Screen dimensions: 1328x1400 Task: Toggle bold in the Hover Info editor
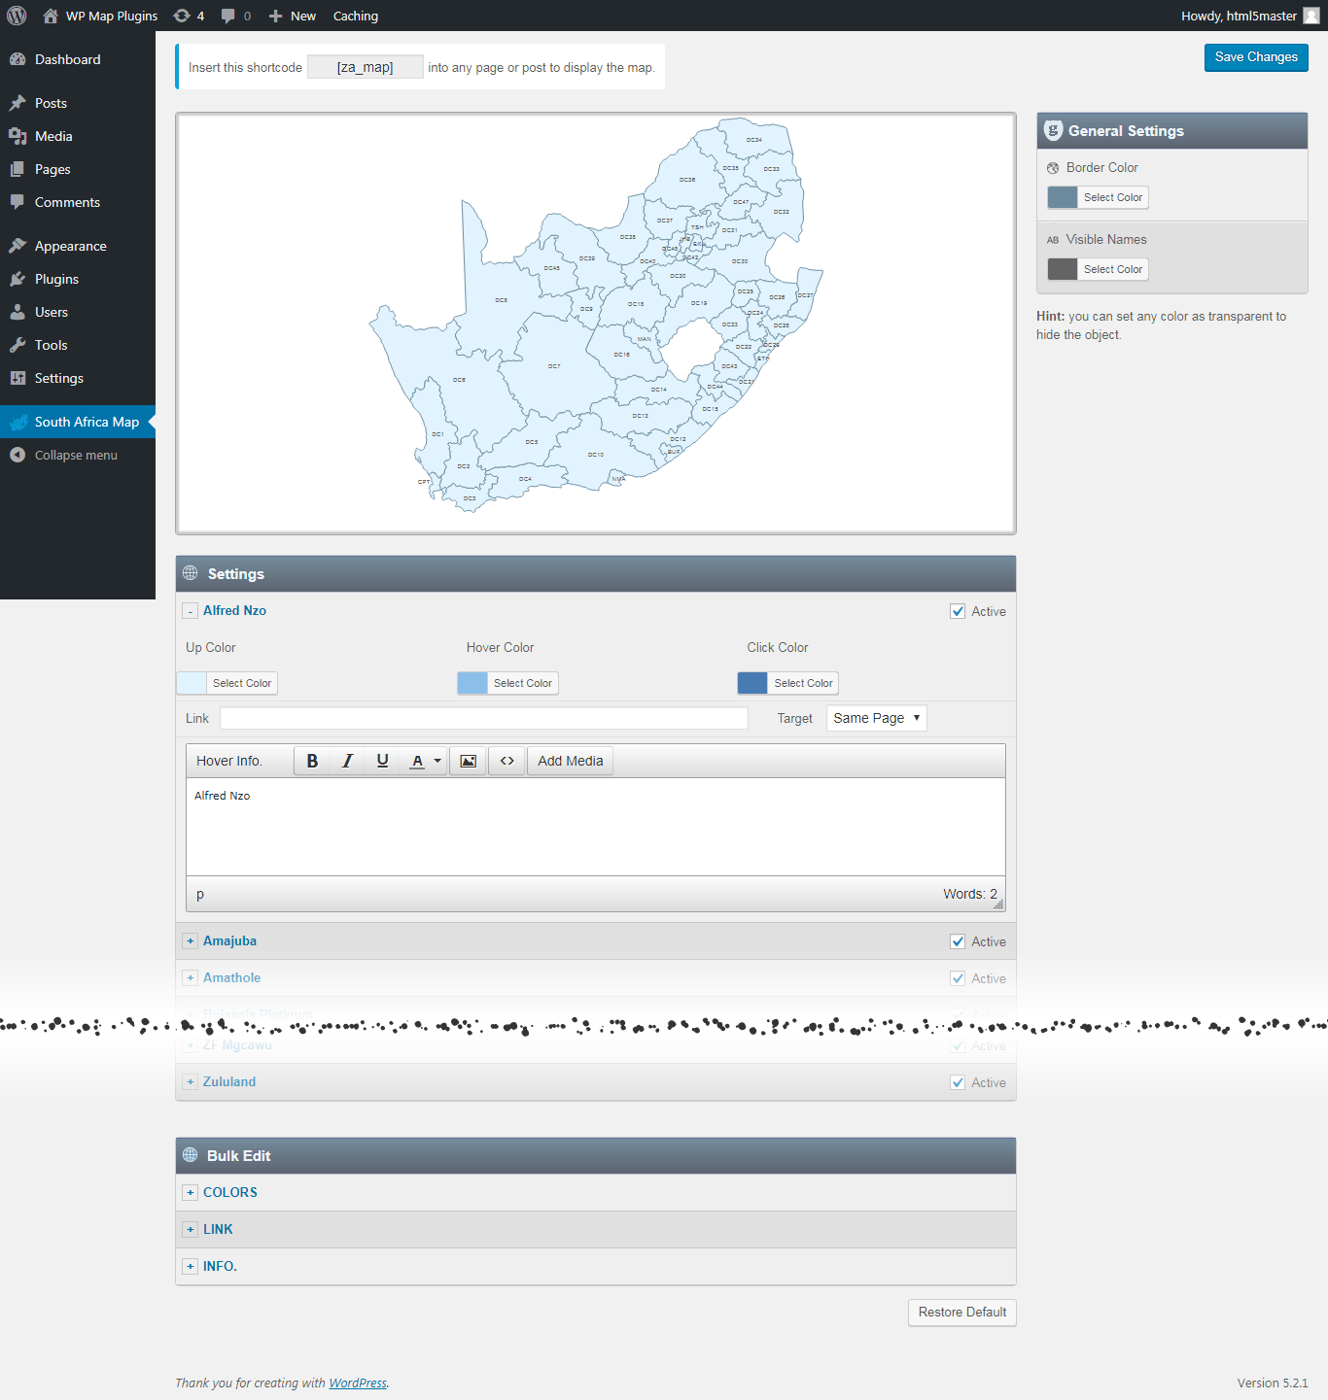click(312, 761)
